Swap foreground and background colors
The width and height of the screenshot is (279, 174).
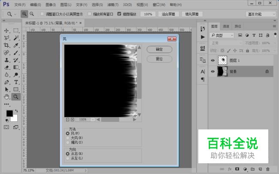(17, 111)
